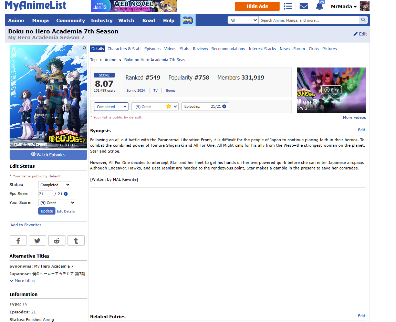Viewport: 396px width, 322px height.
Task: Click the Watch Episodes button
Action: [48, 155]
